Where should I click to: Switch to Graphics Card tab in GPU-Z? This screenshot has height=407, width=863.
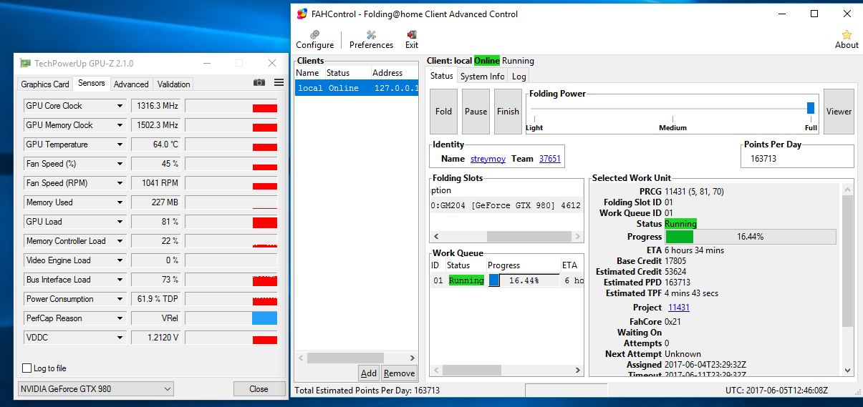pos(45,84)
